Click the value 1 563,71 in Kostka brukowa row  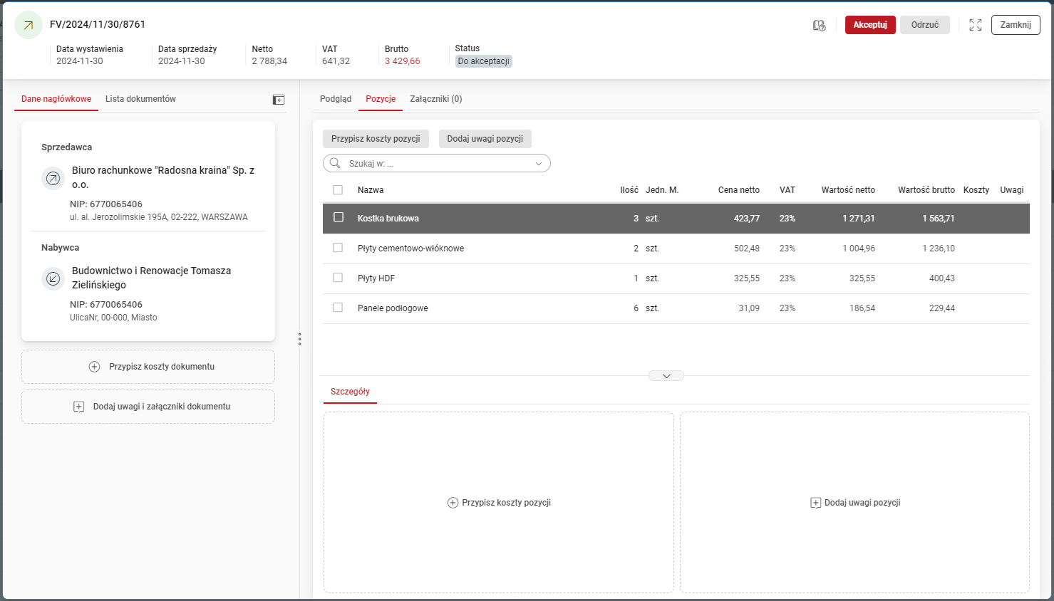939,219
